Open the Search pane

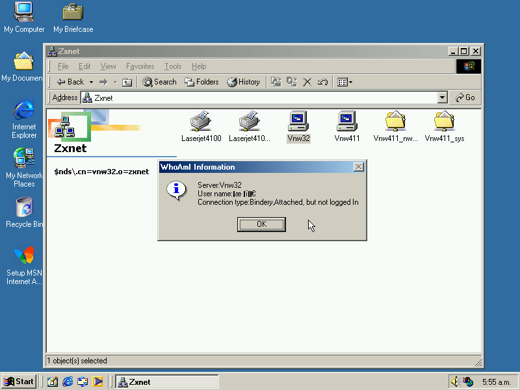coord(159,82)
